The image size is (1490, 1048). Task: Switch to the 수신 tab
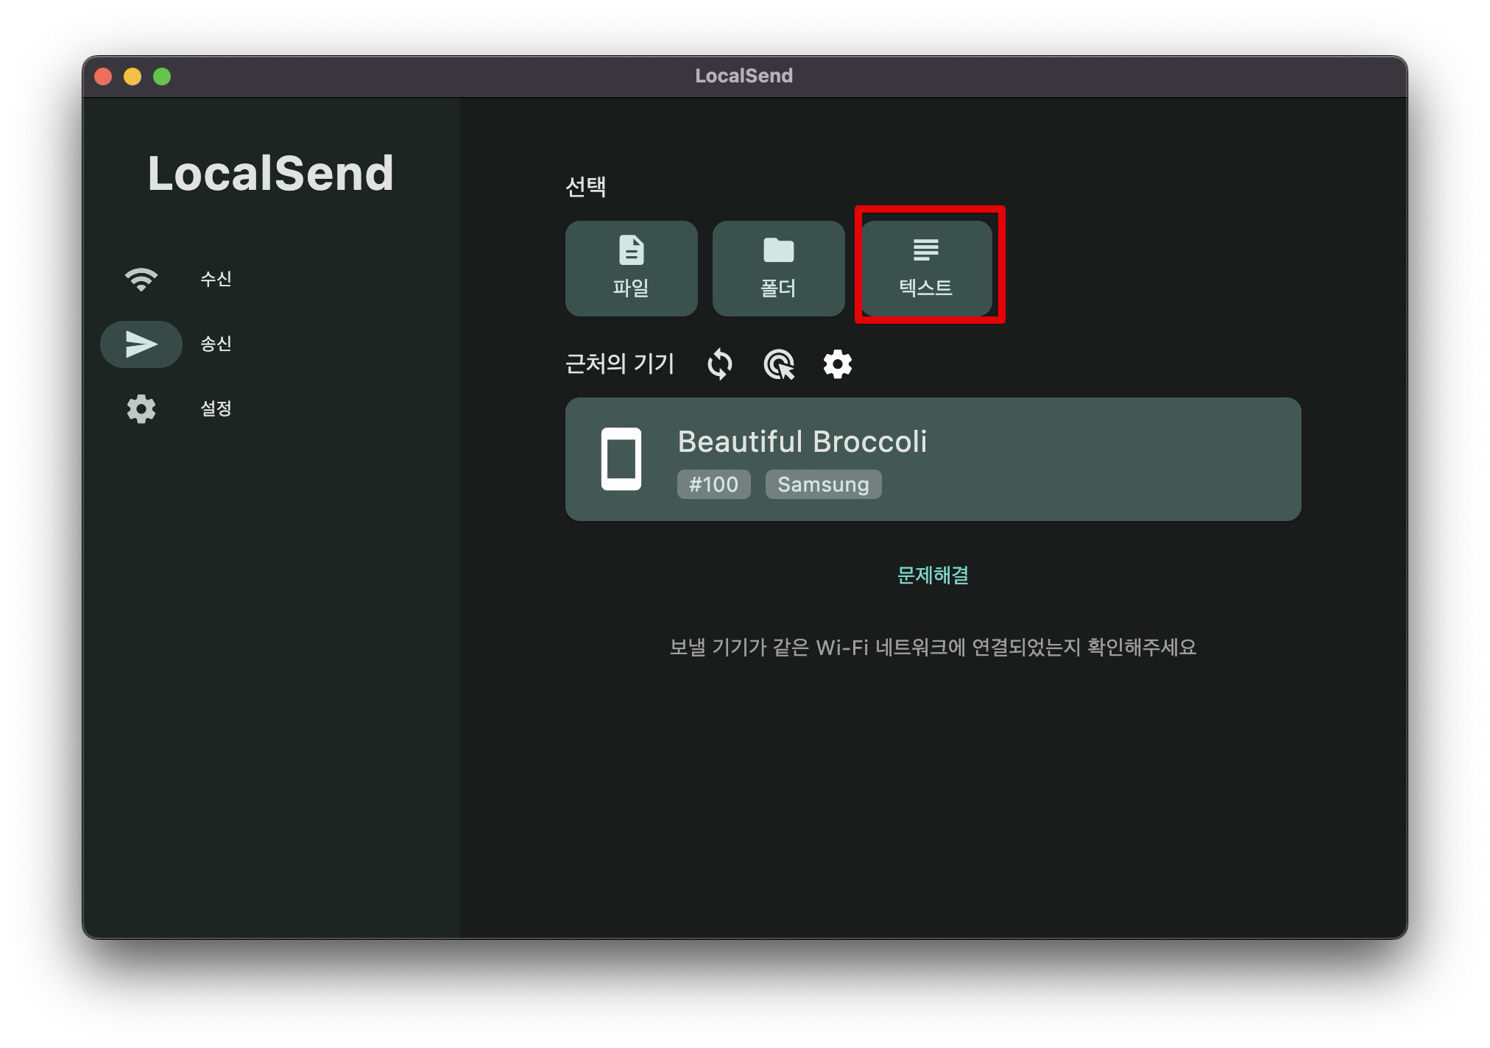tap(216, 280)
